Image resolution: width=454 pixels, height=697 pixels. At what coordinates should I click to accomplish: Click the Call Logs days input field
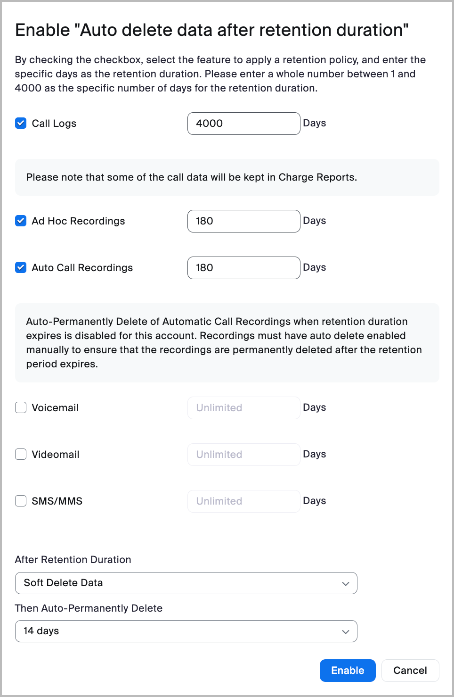coord(243,124)
